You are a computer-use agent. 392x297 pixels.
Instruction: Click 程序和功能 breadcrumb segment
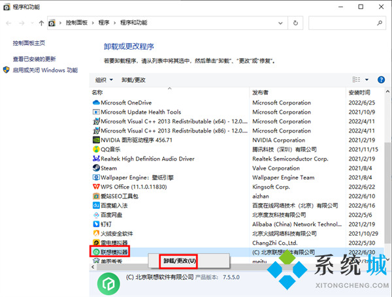click(x=133, y=23)
